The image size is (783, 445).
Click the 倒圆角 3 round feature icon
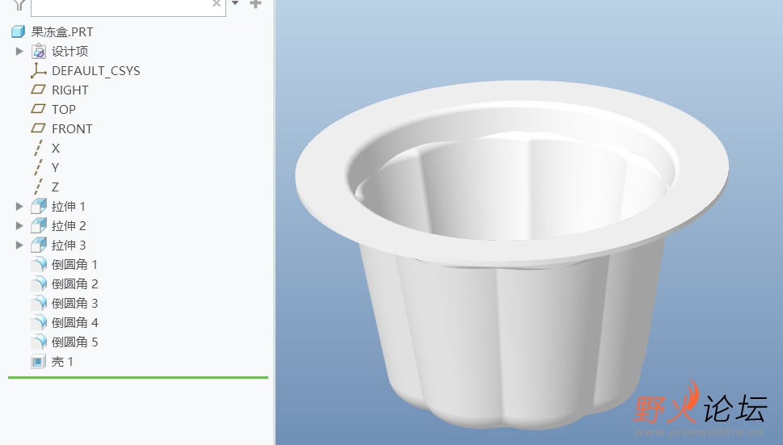click(39, 303)
